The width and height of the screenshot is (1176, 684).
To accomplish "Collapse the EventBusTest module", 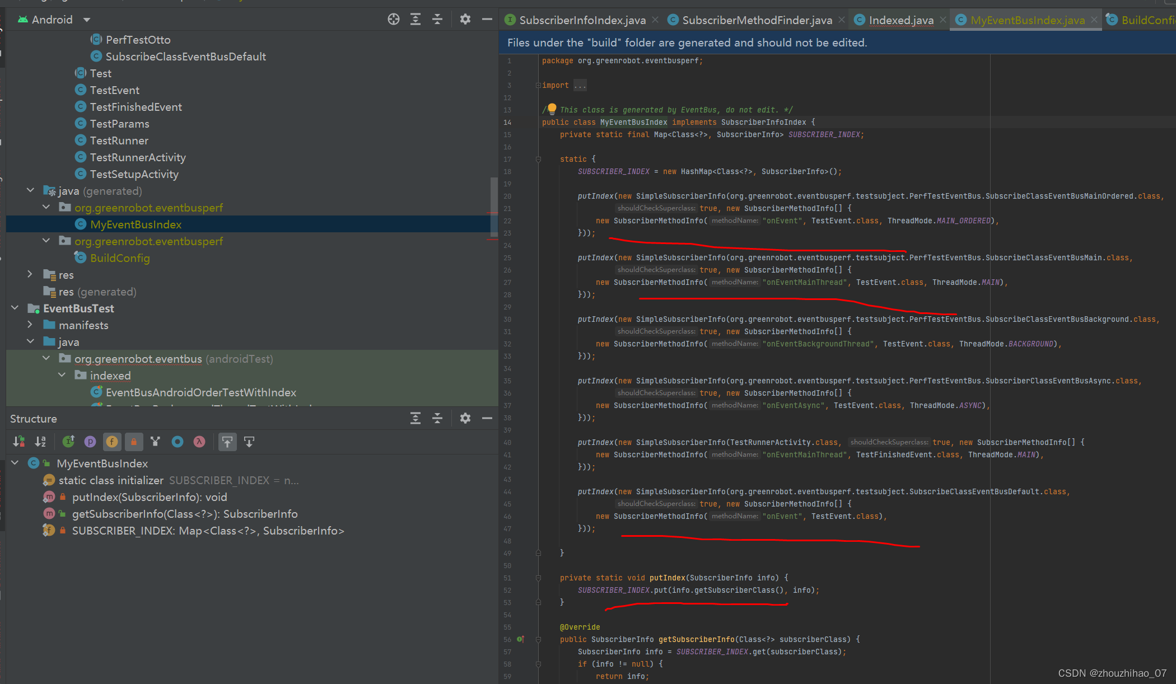I will pyautogui.click(x=15, y=308).
